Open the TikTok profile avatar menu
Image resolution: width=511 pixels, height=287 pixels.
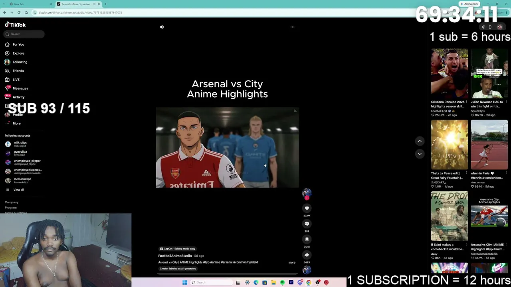(500, 27)
